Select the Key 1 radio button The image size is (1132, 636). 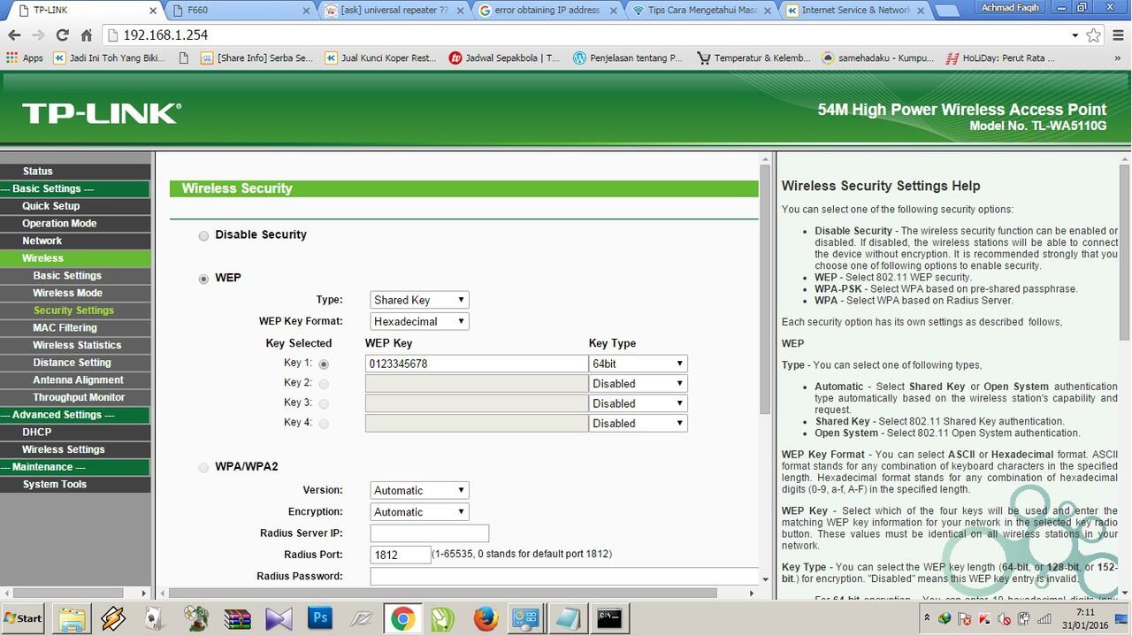point(324,364)
